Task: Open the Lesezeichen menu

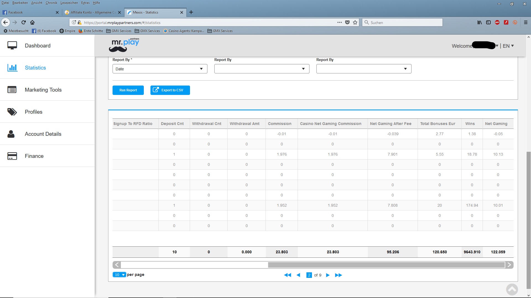Action: pos(69,3)
